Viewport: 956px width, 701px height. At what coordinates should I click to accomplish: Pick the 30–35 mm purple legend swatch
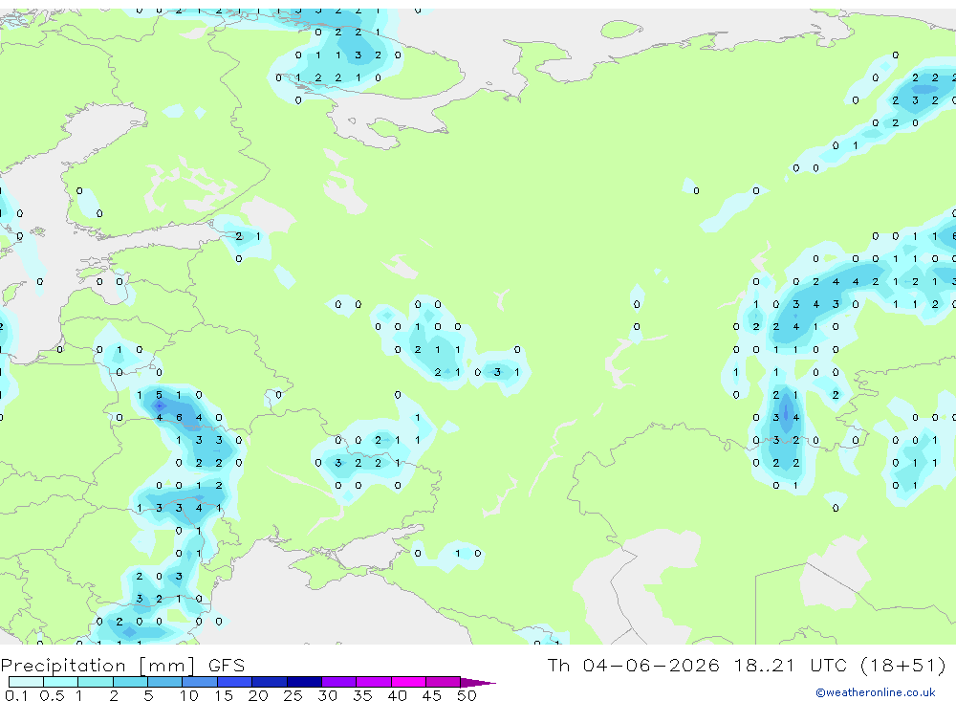[x=339, y=682]
